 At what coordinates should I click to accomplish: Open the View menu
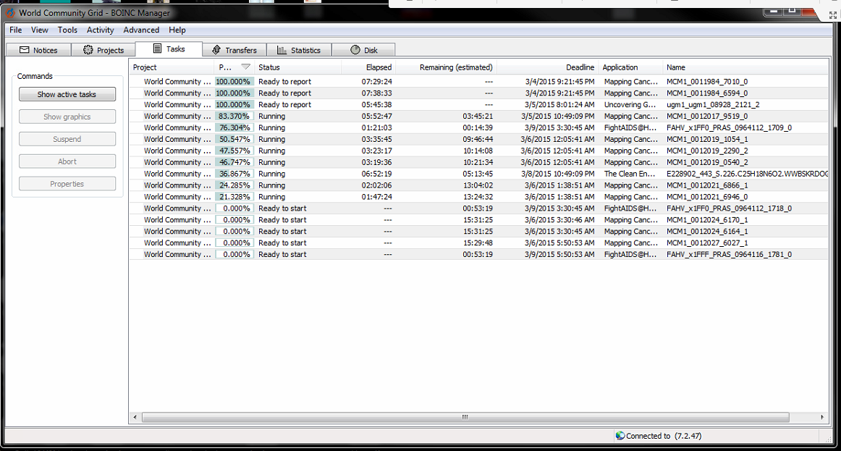[x=39, y=30]
